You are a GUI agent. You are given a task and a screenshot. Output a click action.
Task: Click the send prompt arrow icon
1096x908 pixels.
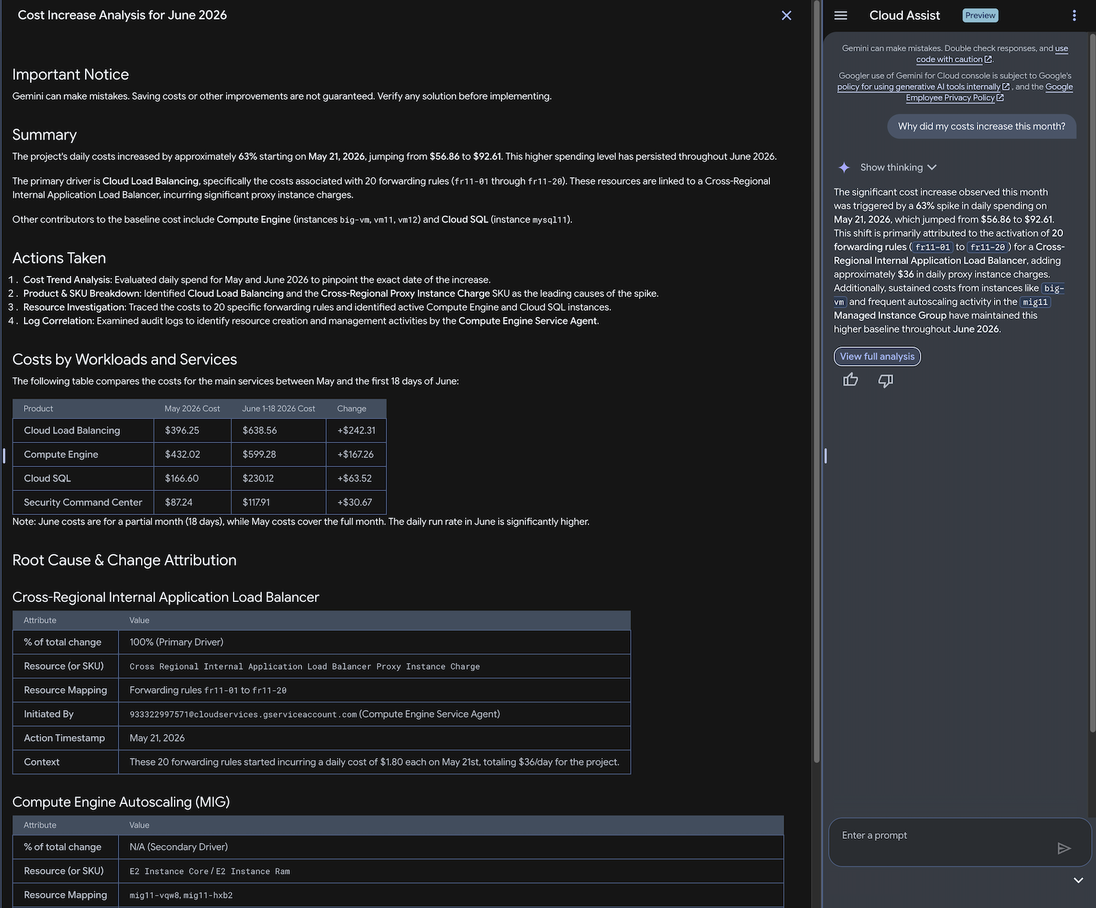(1064, 848)
